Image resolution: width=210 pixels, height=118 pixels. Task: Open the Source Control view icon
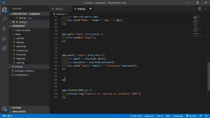[4, 29]
